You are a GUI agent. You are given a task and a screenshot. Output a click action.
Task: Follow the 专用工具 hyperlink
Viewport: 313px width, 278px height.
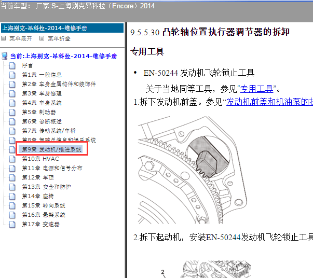256,89
